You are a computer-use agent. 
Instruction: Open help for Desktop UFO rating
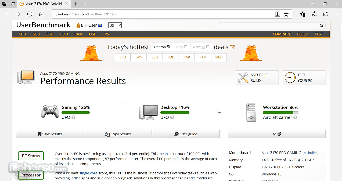(x=172, y=117)
